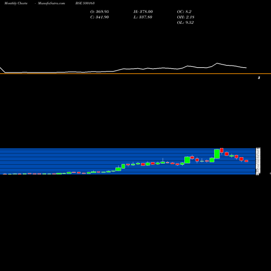Click the high value "H: 378.00"
This screenshot has width=271, height=271.
point(143,12)
